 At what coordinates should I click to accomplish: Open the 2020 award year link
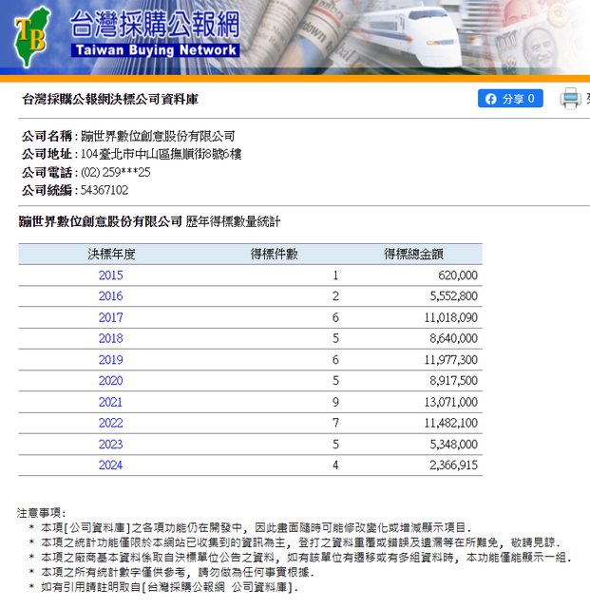tap(110, 381)
